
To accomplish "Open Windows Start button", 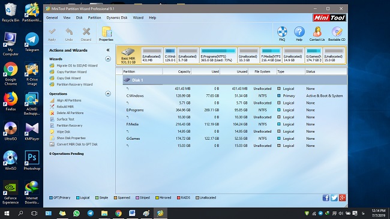I will [7, 213].
